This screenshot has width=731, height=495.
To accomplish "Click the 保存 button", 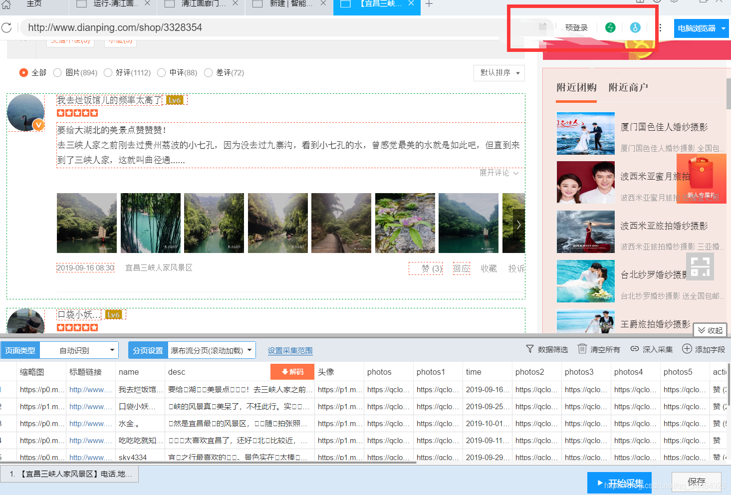I will coord(697,482).
